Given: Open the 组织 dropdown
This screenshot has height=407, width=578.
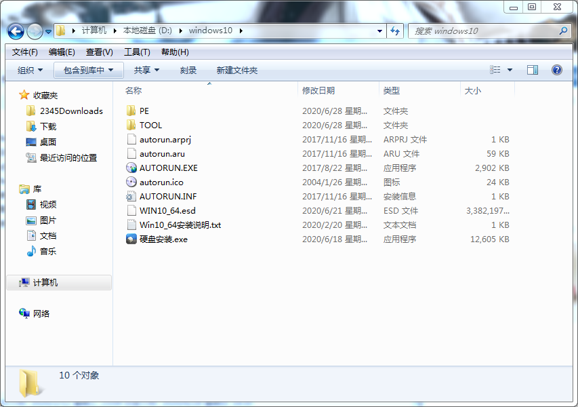Looking at the screenshot, I should pyautogui.click(x=30, y=70).
